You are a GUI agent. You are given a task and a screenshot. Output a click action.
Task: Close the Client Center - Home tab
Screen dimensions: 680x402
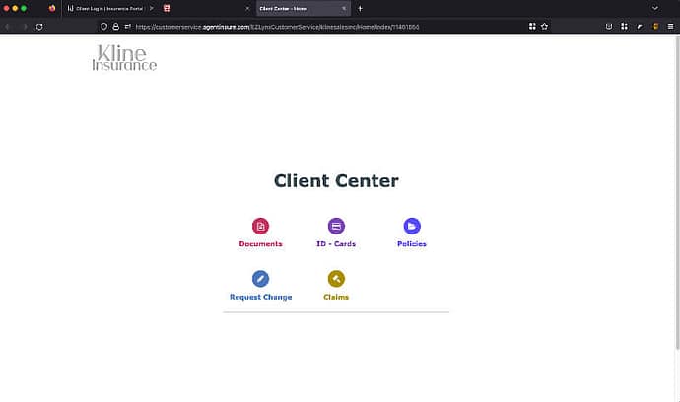pos(344,8)
